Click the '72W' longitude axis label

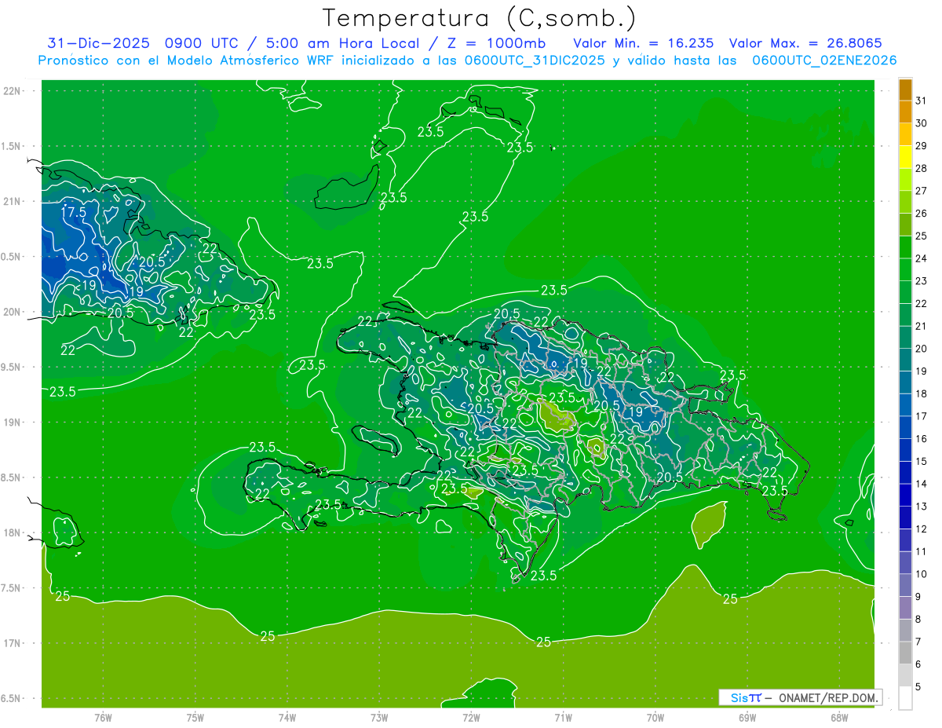coord(471,717)
